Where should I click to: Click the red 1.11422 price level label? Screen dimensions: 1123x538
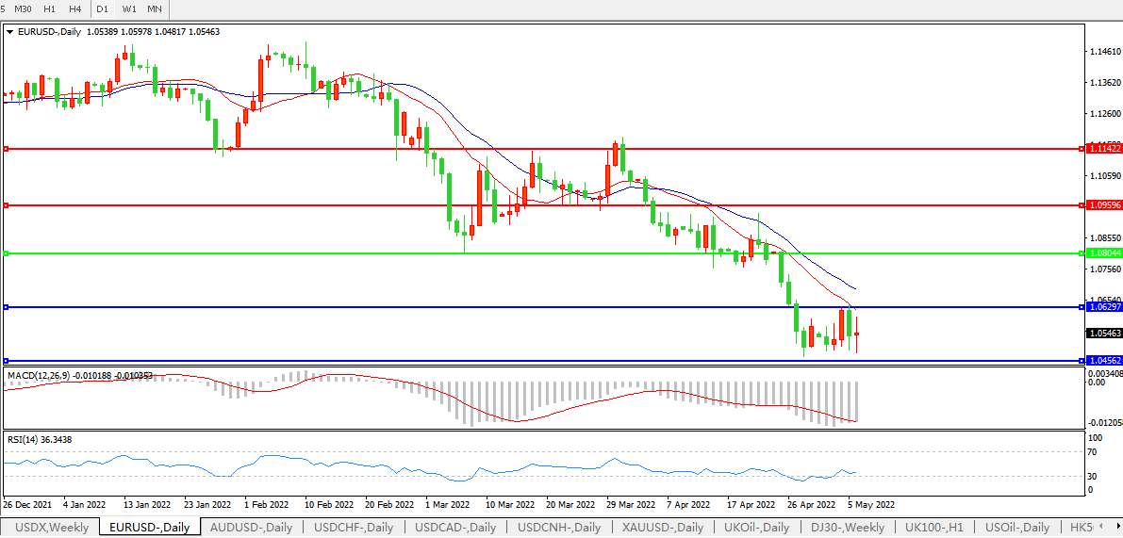tap(1104, 149)
